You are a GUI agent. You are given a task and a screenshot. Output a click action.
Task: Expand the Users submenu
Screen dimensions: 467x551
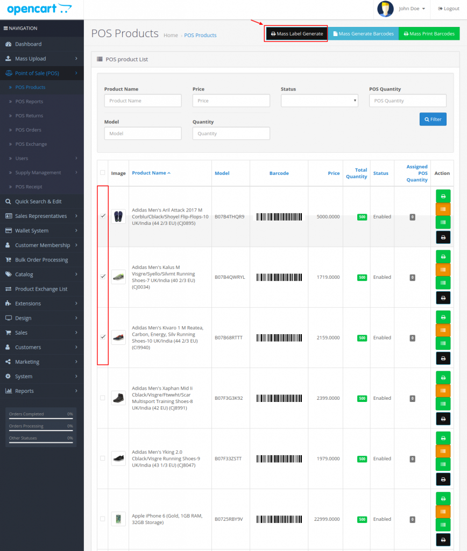click(42, 158)
